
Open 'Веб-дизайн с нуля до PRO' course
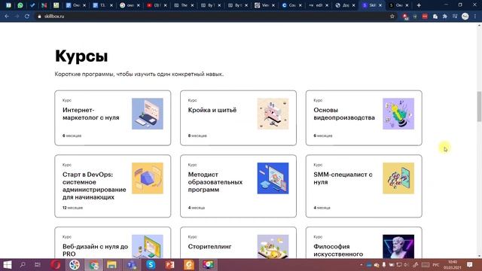(112, 242)
